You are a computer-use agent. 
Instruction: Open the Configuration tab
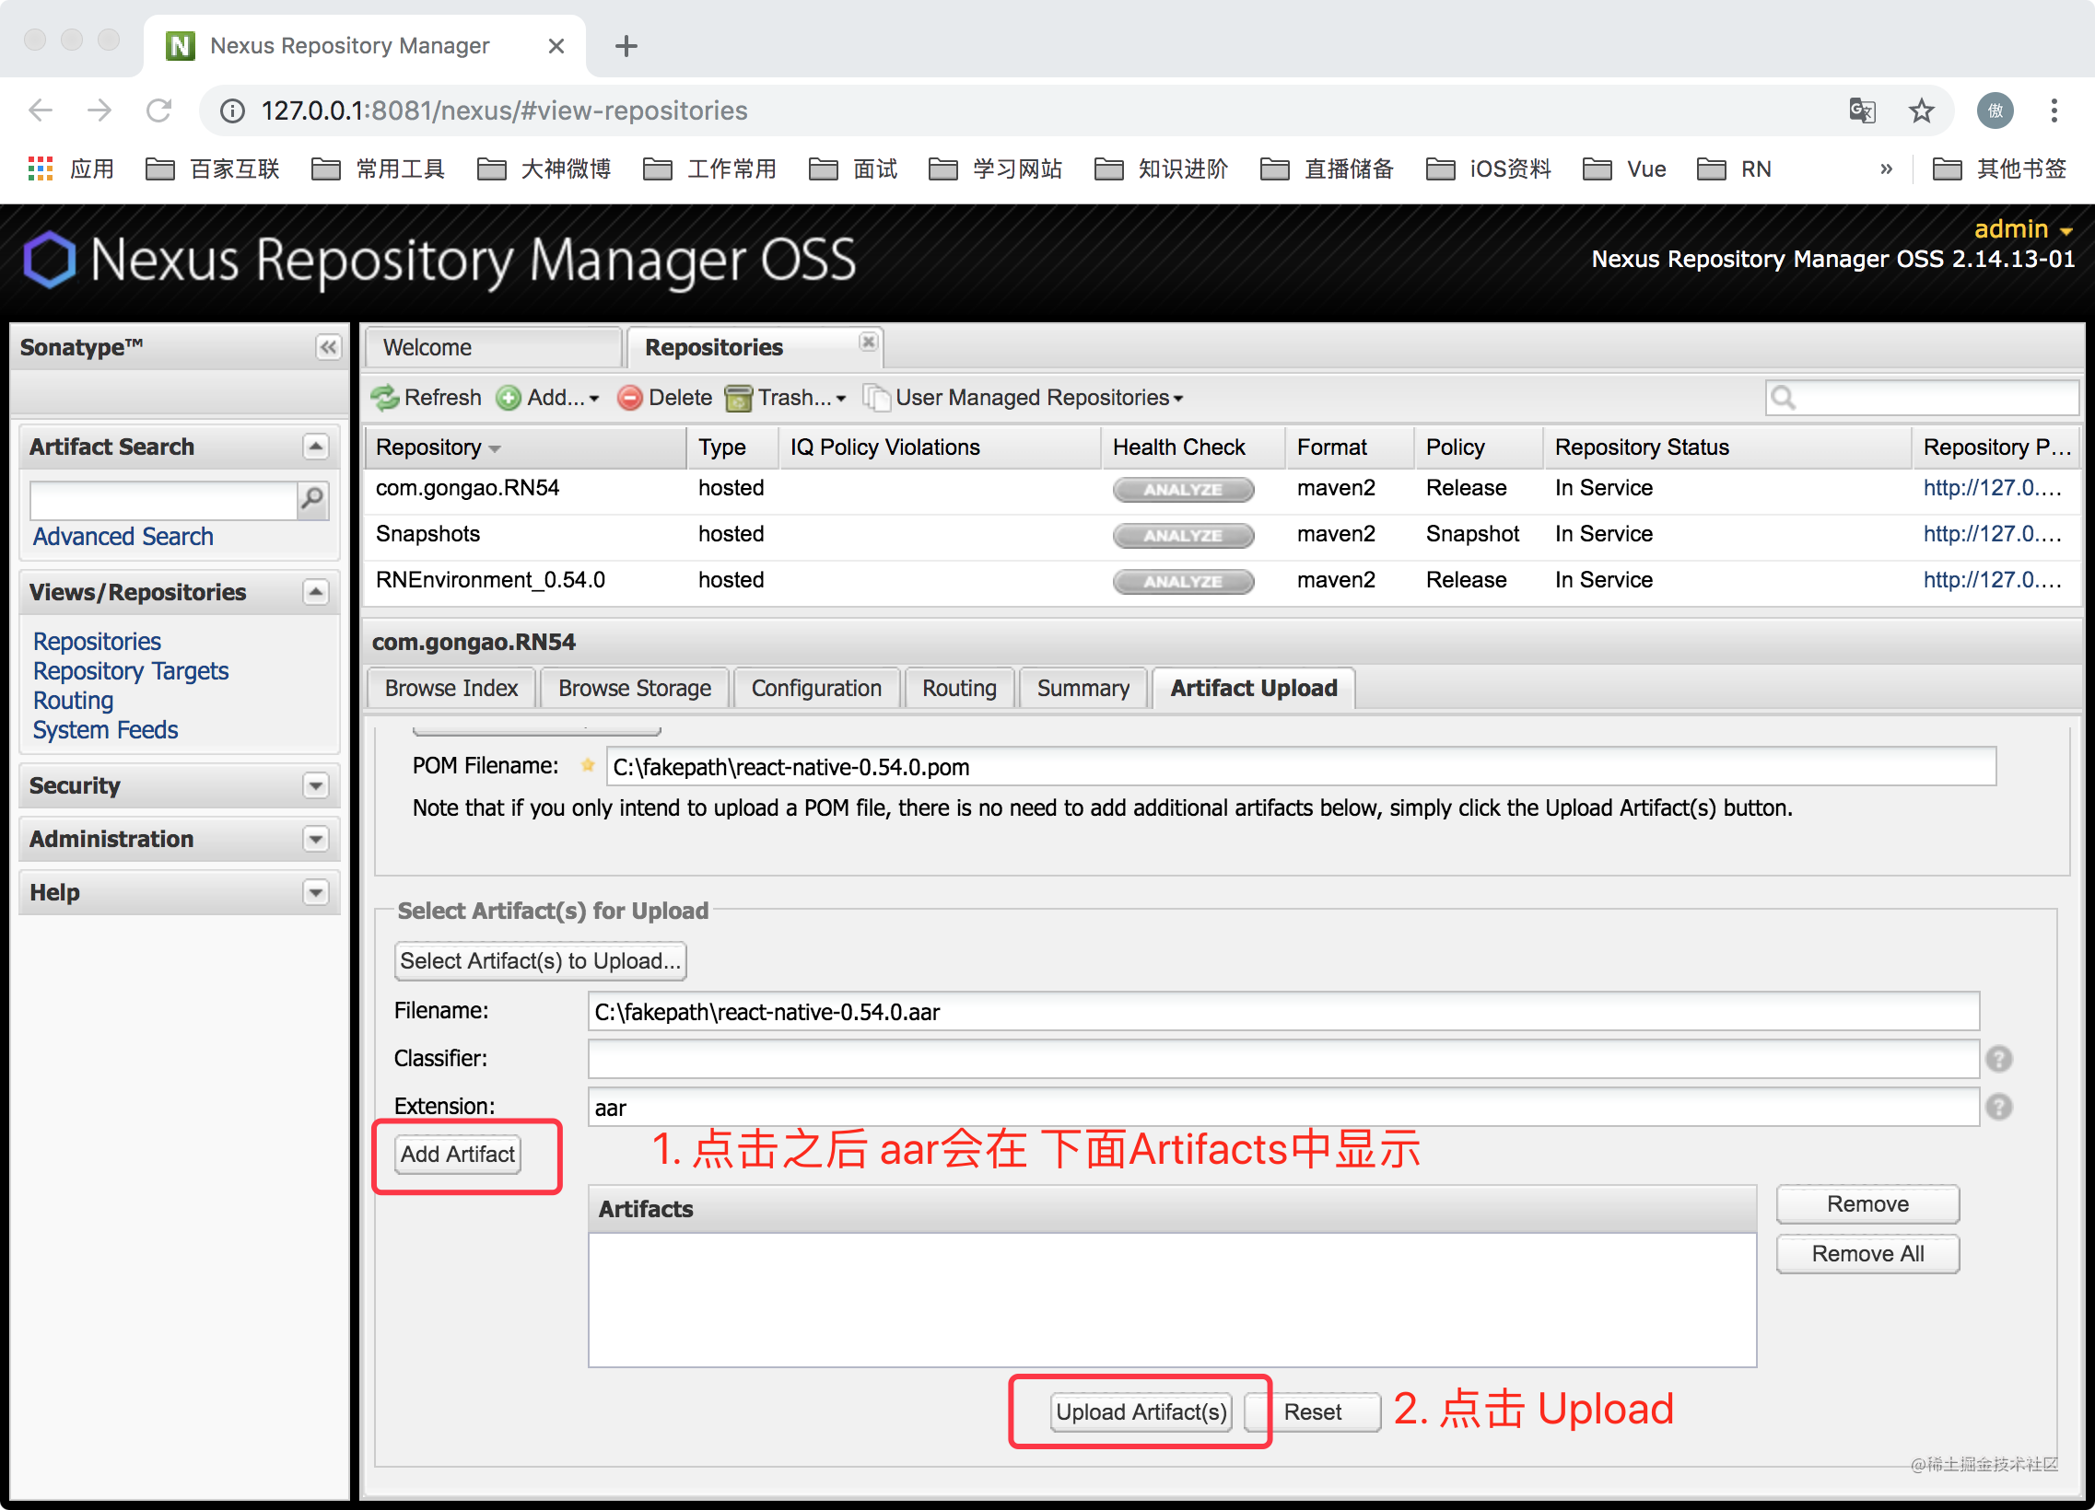click(816, 689)
